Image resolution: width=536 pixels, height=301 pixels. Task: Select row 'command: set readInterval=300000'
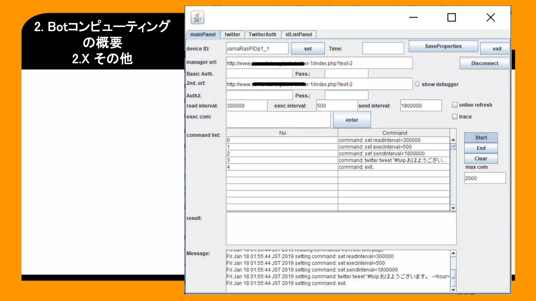[x=338, y=140]
